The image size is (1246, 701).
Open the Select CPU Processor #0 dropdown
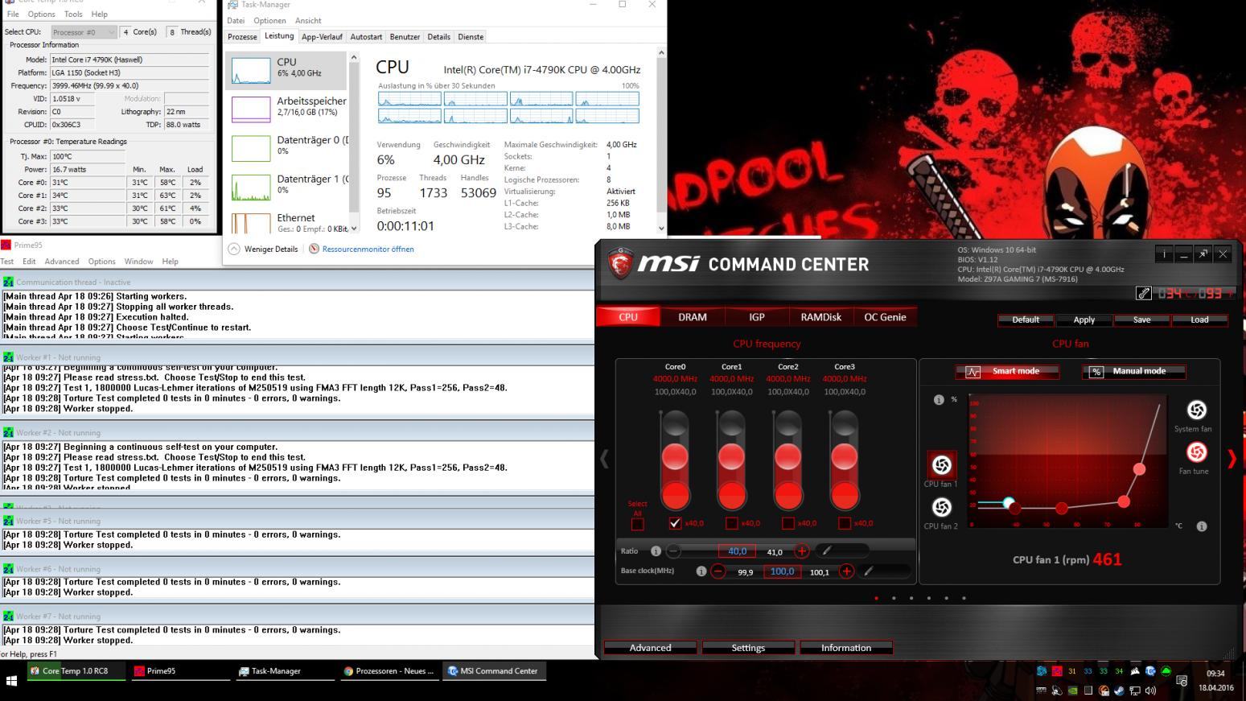[x=84, y=32]
